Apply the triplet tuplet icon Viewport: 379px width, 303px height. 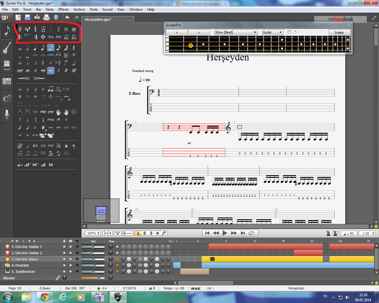click(x=35, y=55)
